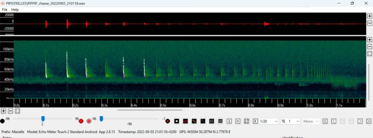Click the file info (i) icon
373x138 pixels.
[x=229, y=121]
